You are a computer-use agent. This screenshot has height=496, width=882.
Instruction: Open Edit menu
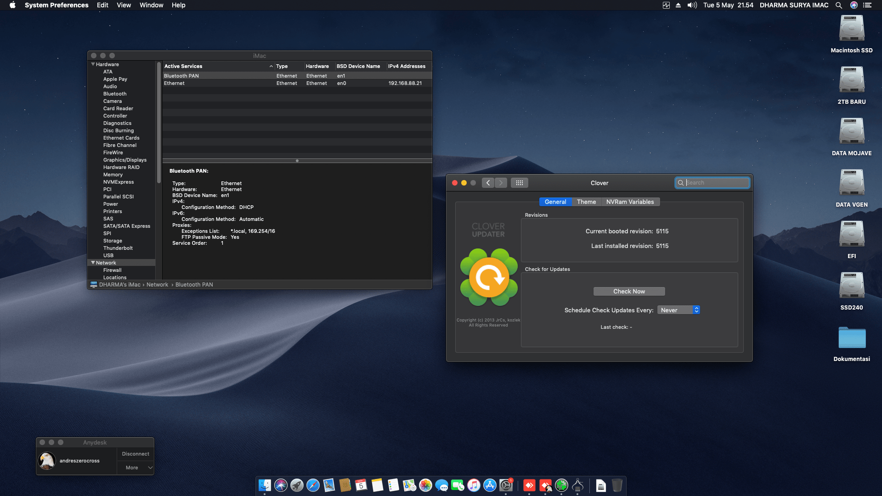[x=102, y=5]
